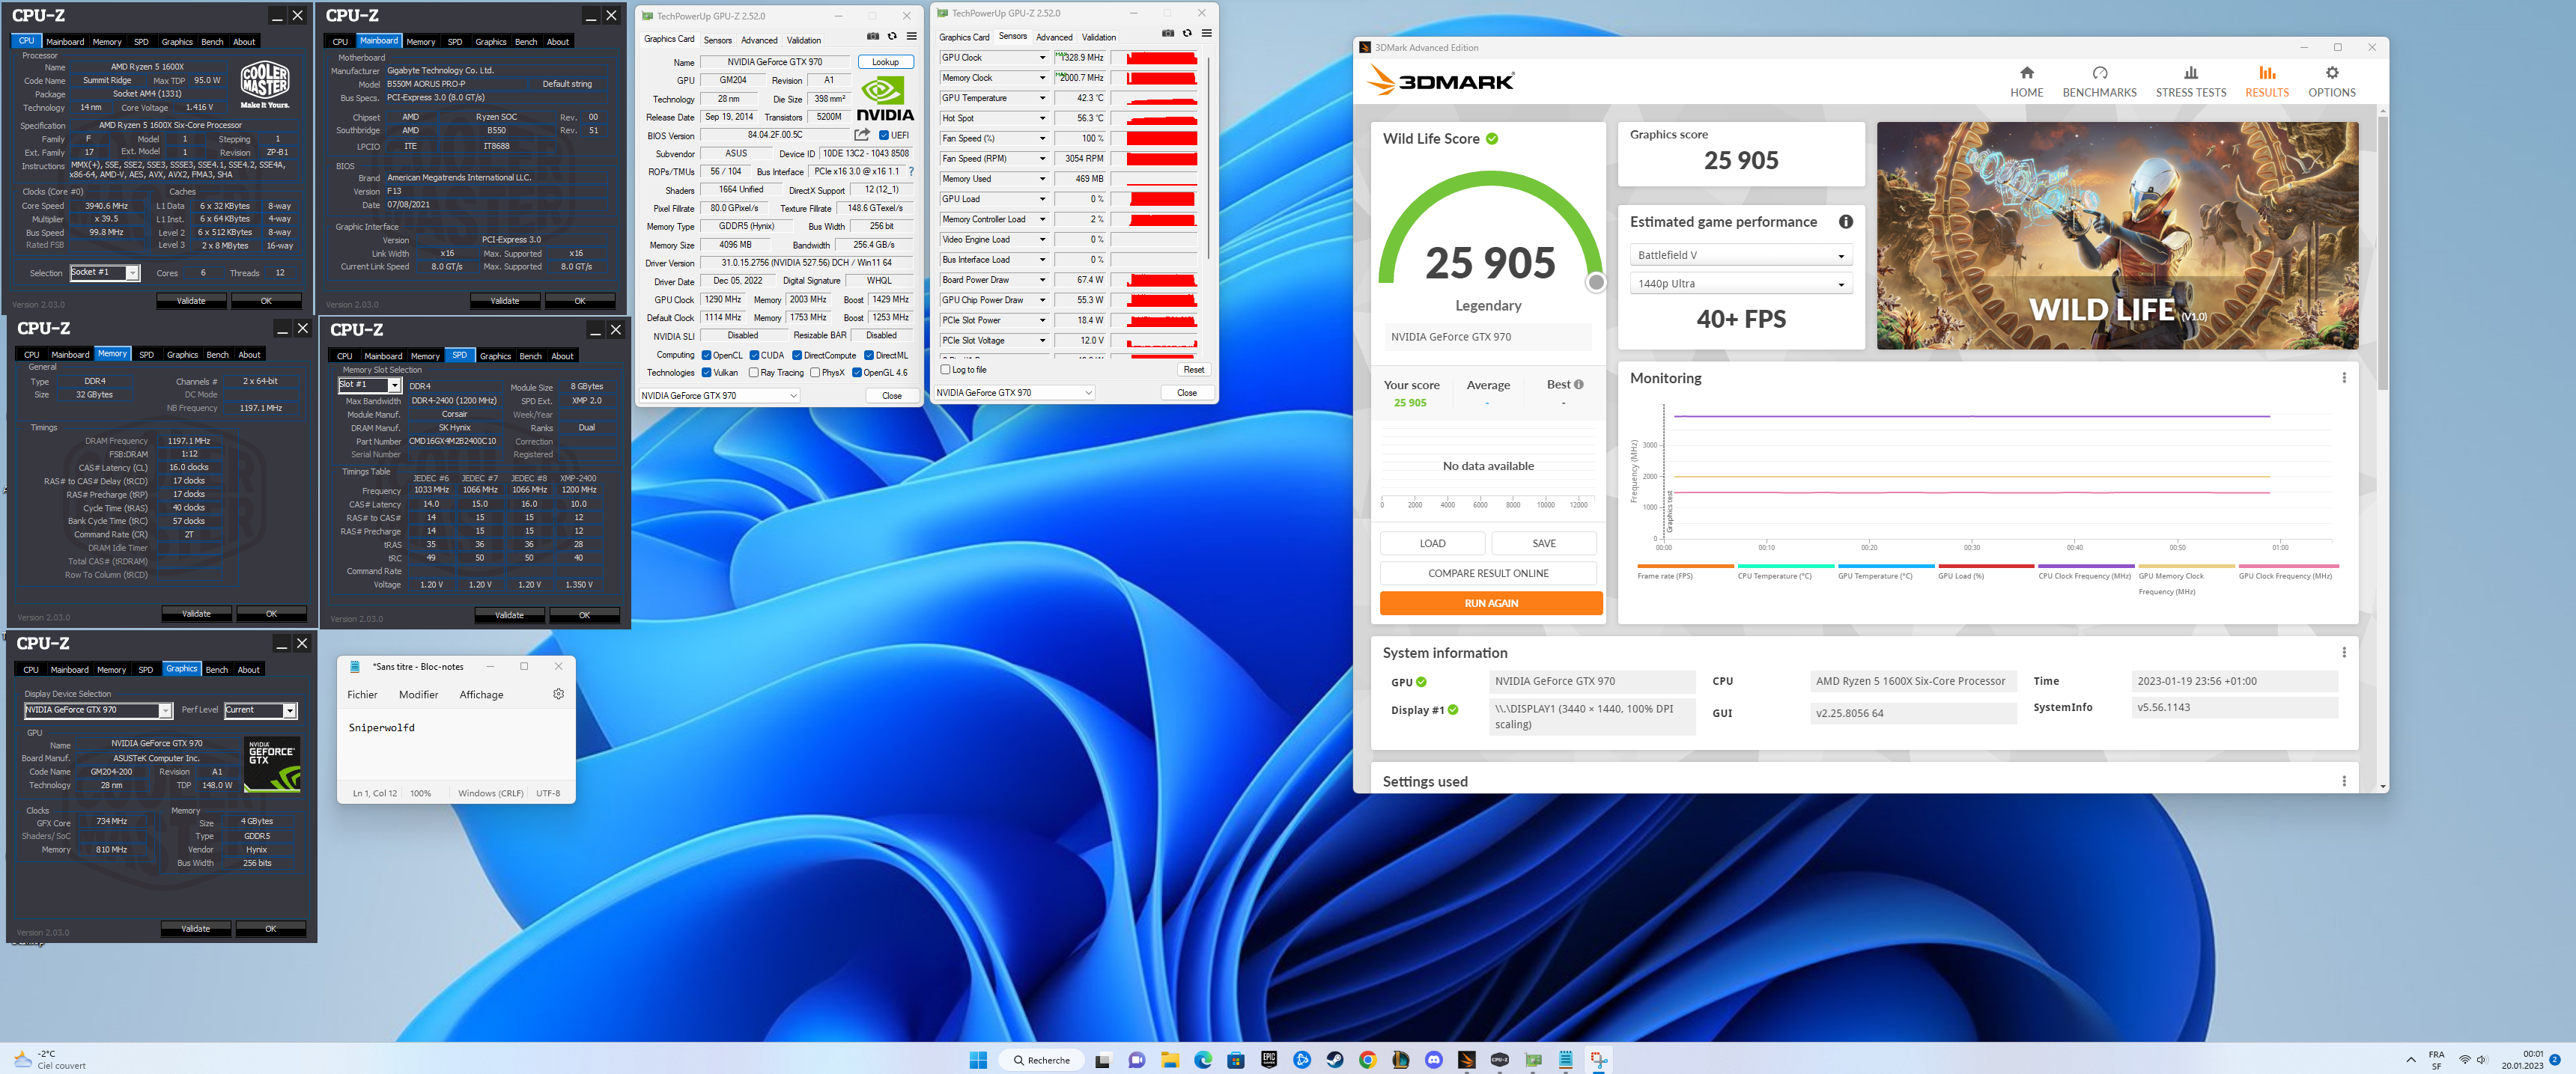The width and height of the screenshot is (2576, 1074).
Task: Open the 3DMark HOME page
Action: click(2026, 82)
